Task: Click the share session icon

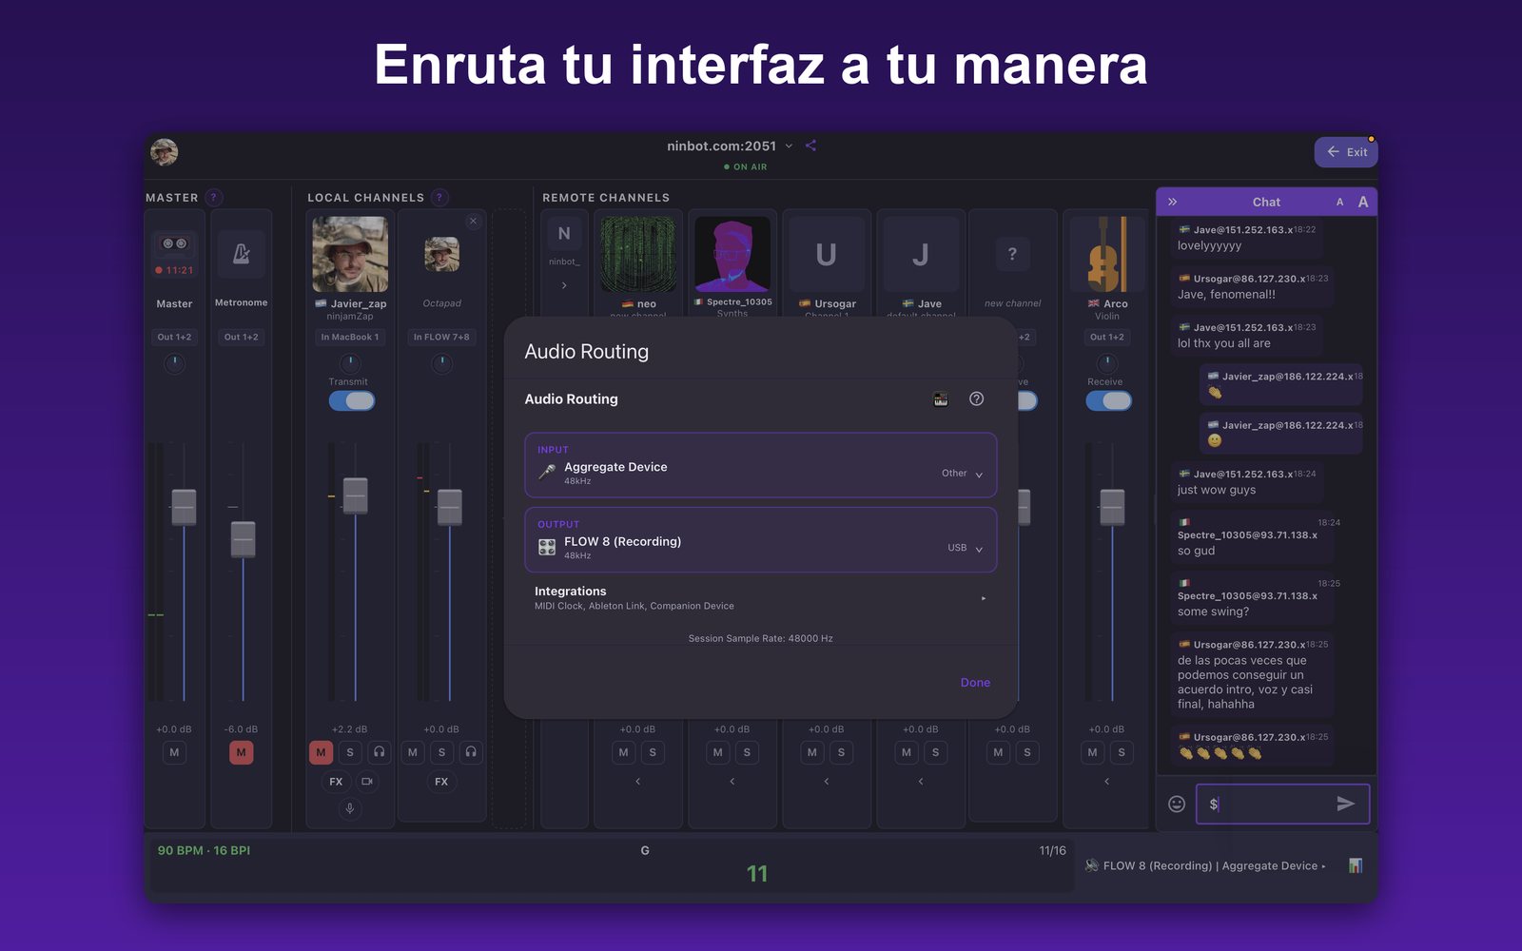Action: tap(810, 146)
